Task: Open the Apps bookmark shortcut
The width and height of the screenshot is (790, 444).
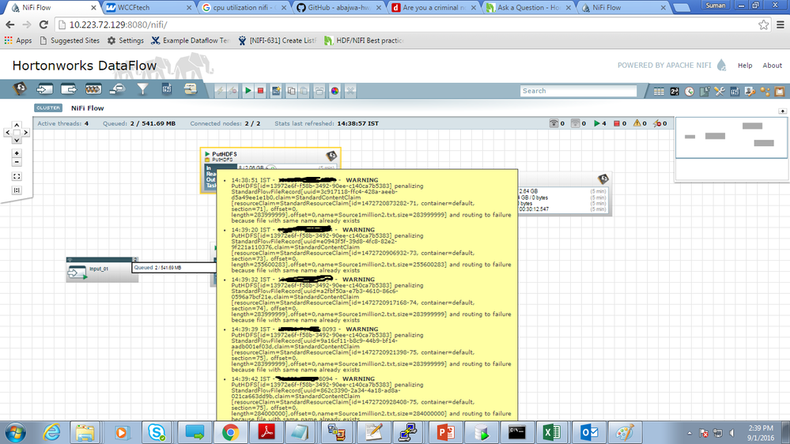Action: tap(18, 40)
